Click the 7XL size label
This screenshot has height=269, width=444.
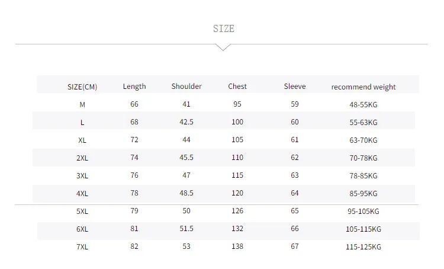[82, 247]
